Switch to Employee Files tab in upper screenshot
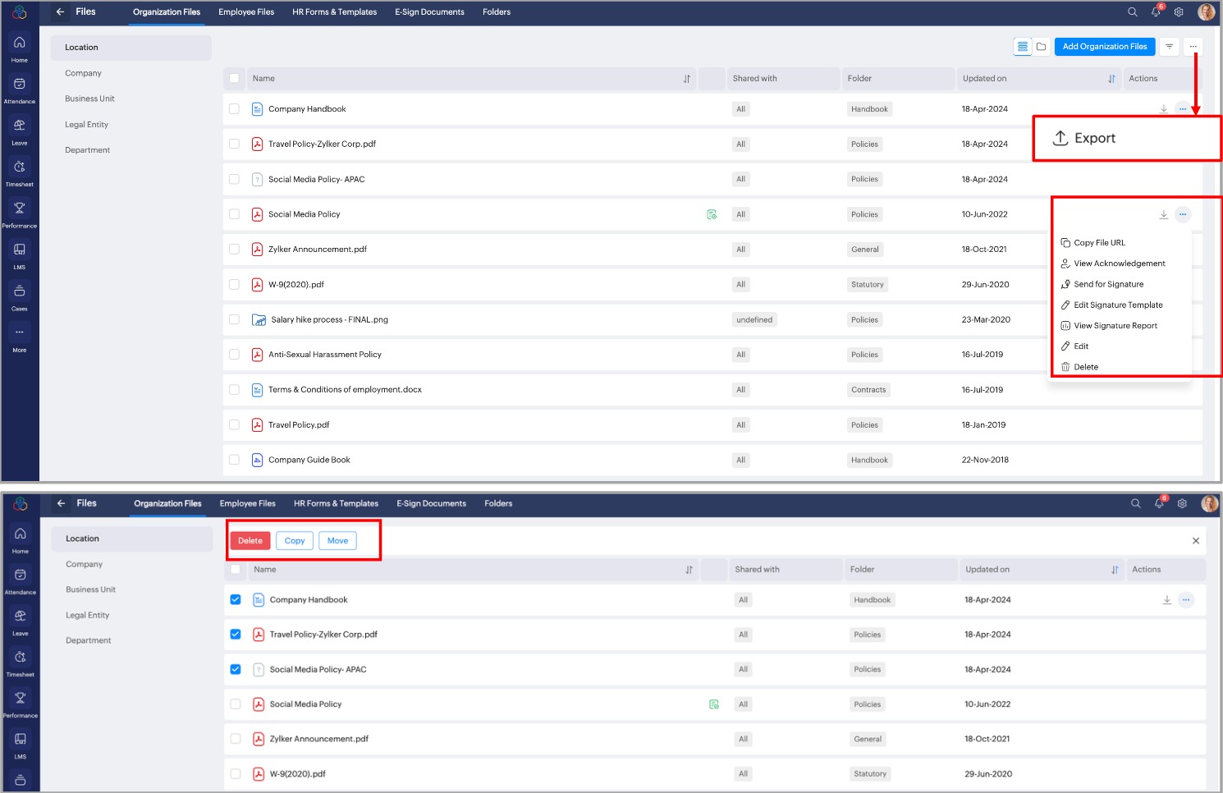Screen dimensions: 1223x793 point(246,12)
